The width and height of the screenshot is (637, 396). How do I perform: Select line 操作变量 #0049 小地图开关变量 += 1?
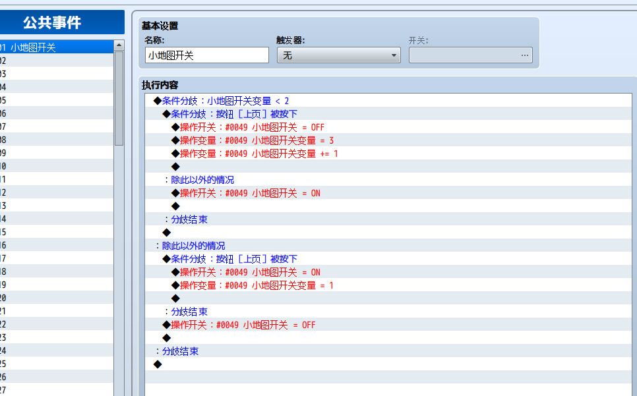pos(388,154)
